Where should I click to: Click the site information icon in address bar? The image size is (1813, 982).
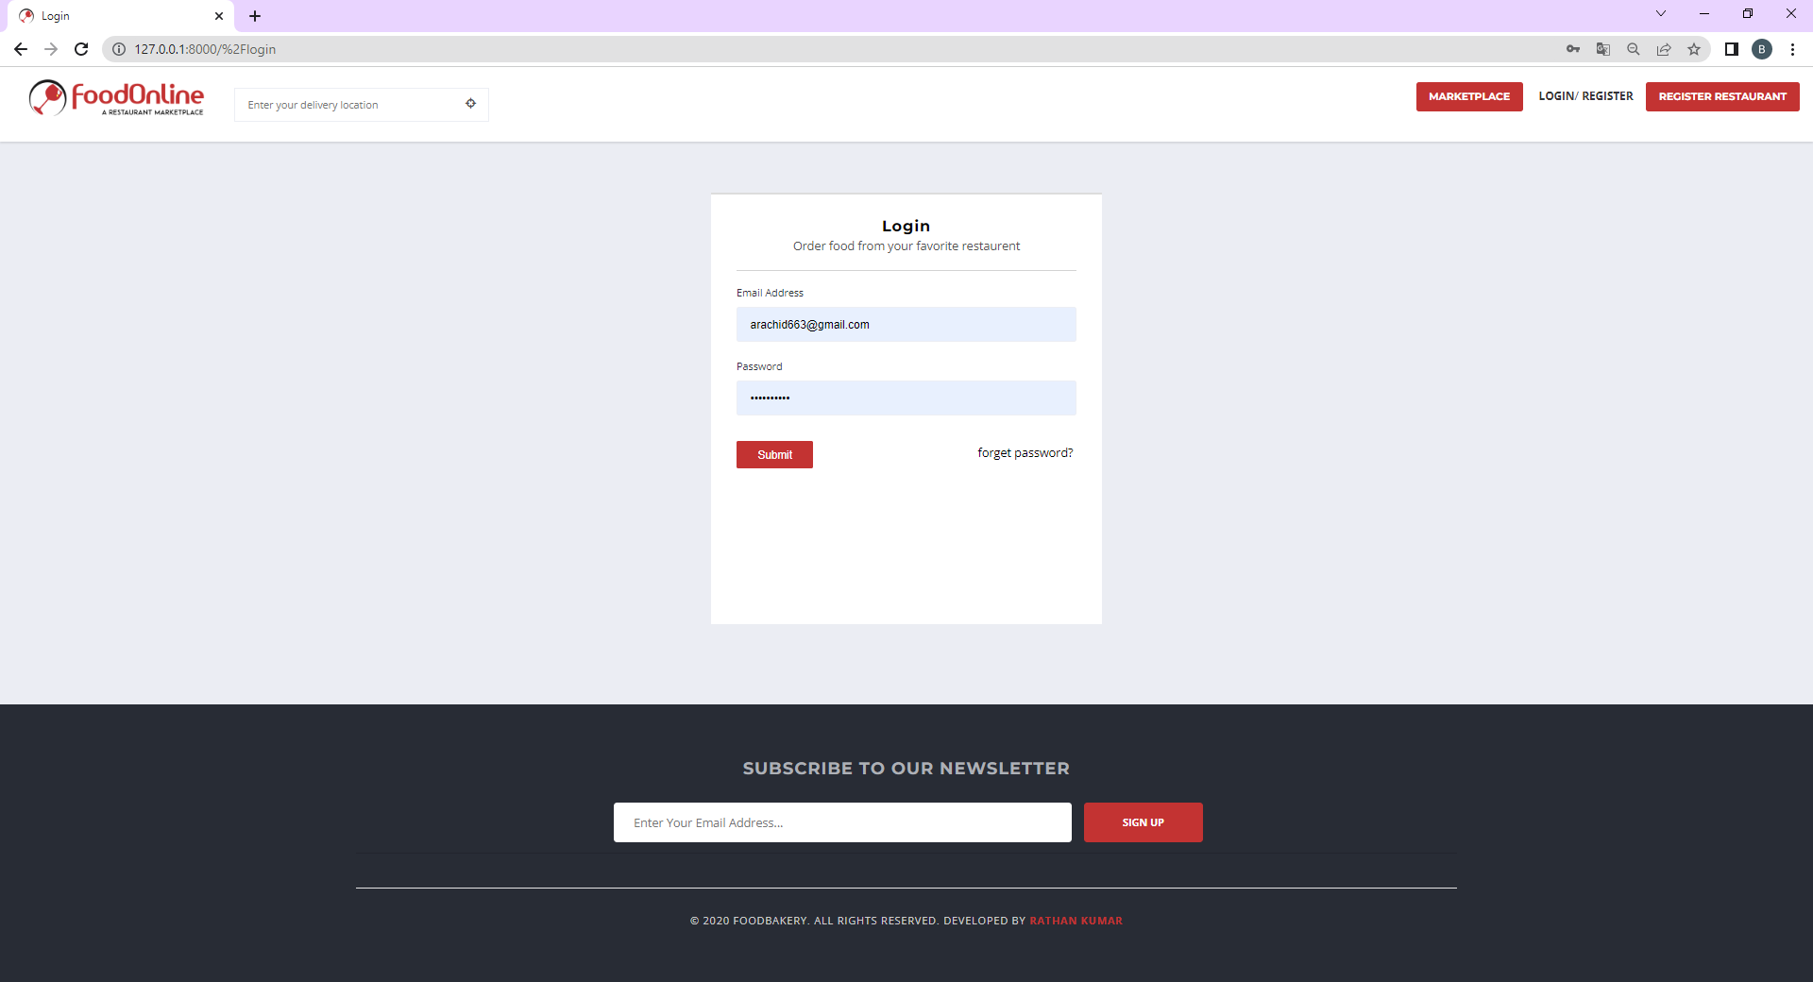click(117, 49)
